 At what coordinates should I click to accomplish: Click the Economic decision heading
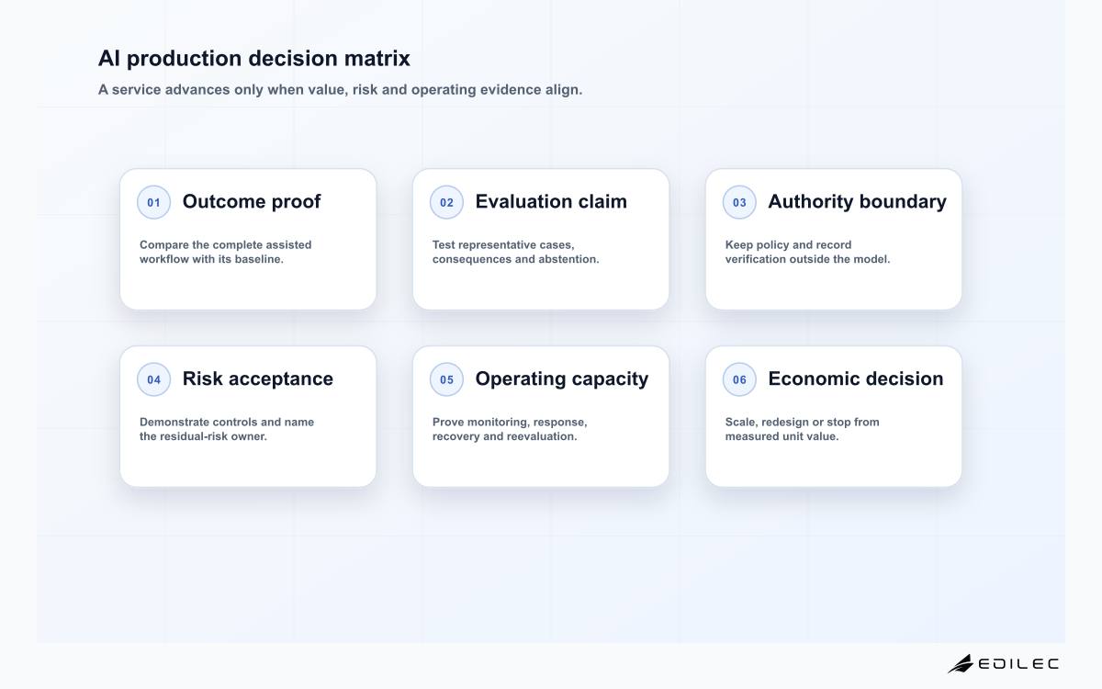[856, 378]
